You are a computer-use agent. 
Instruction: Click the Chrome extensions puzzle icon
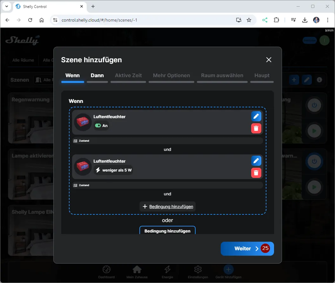[x=276, y=20]
